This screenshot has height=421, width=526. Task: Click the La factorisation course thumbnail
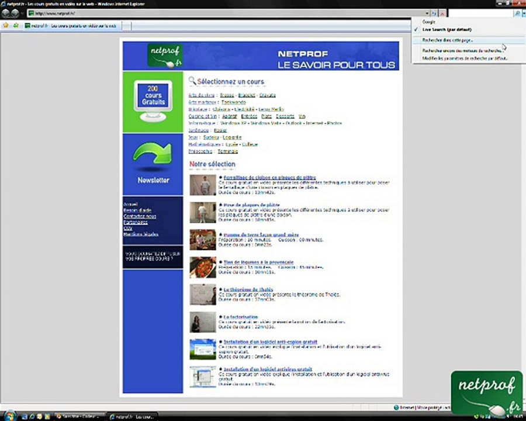[203, 322]
